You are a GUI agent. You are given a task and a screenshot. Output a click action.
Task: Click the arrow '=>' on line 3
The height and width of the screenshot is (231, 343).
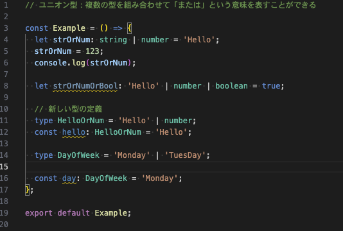click(x=118, y=28)
